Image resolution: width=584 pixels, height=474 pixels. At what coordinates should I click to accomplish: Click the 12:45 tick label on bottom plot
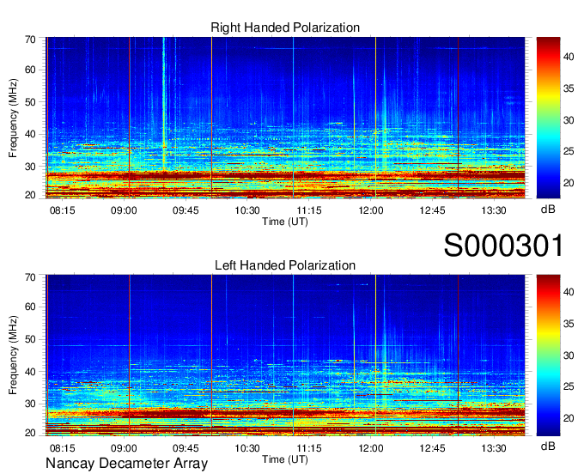[x=432, y=448]
